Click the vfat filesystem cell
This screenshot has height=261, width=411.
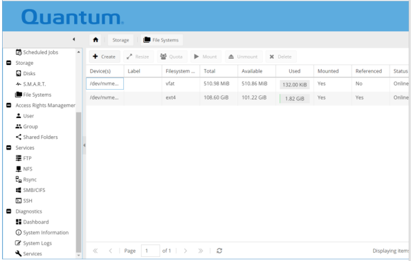tap(181, 84)
